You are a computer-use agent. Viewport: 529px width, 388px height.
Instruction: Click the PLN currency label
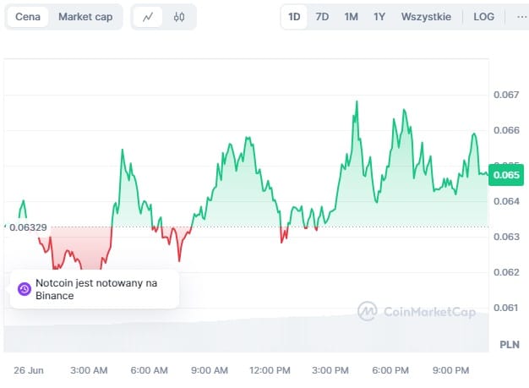point(509,344)
